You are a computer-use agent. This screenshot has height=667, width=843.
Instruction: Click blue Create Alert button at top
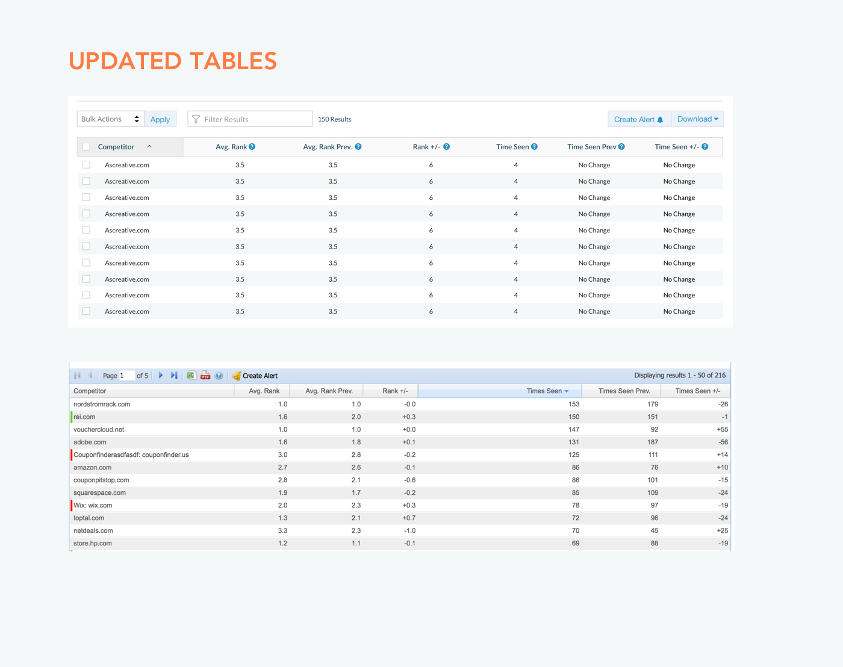coord(639,119)
